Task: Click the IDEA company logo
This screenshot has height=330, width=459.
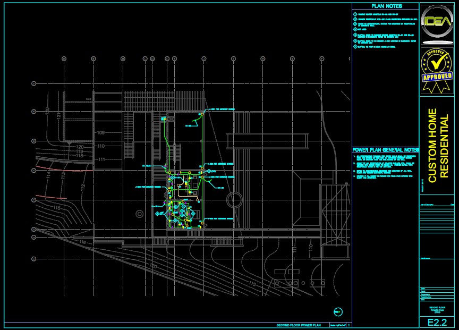Action: (x=437, y=23)
